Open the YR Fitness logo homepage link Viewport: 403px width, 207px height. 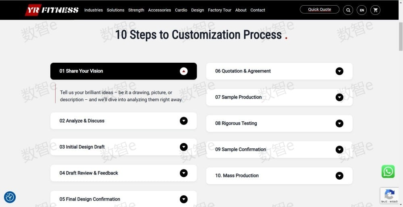pos(52,10)
